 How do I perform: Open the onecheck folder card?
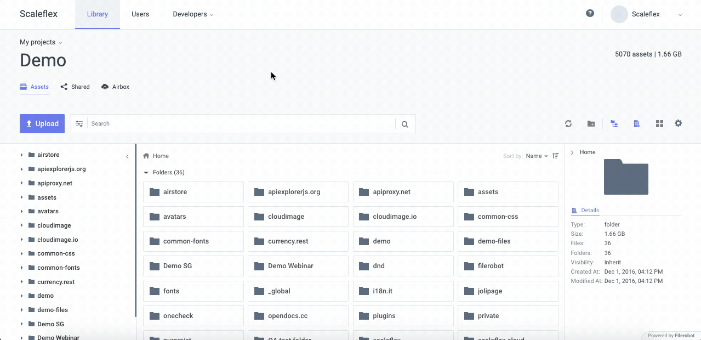[x=193, y=316]
